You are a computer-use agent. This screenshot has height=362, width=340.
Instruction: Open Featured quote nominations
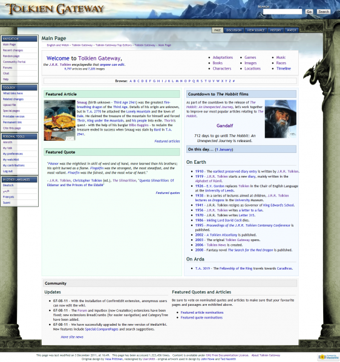point(201,318)
